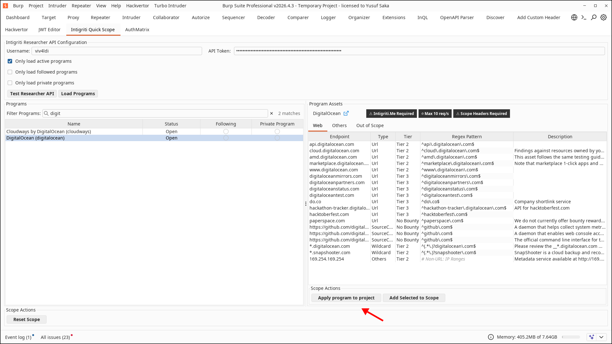Image resolution: width=612 pixels, height=344 pixels.
Task: Click the Max 10 req/s badge
Action: 435,114
